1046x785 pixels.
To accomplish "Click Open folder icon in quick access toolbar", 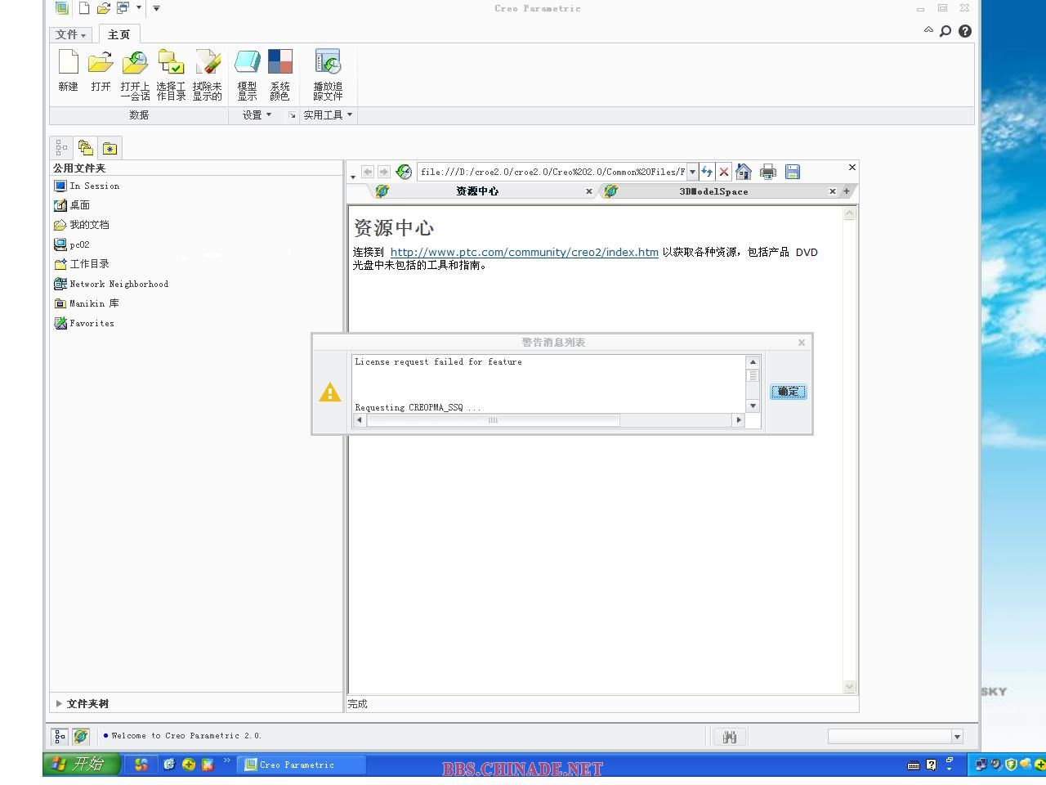I will click(x=103, y=8).
